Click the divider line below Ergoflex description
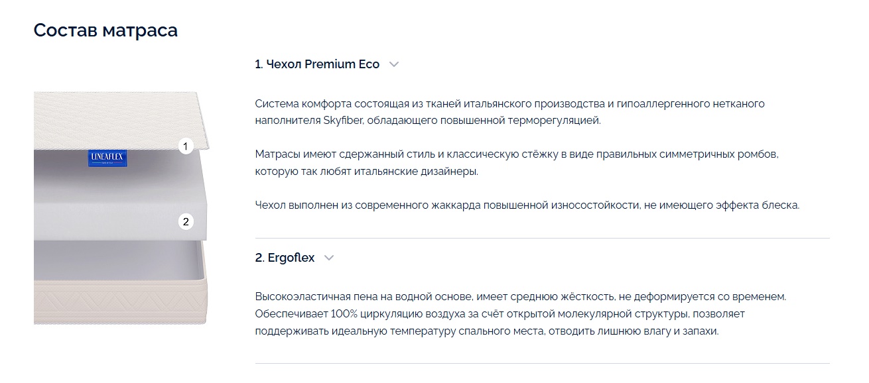 542,363
